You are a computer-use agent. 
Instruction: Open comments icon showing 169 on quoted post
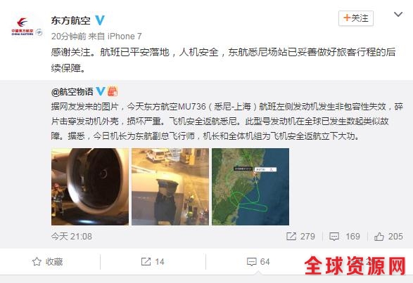[334, 237]
